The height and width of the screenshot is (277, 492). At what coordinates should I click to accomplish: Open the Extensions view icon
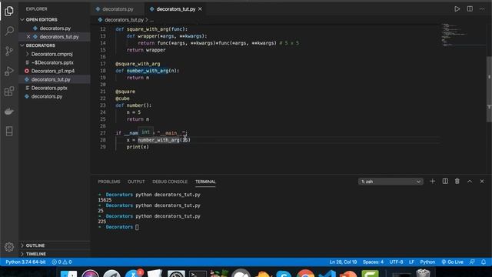click(9, 92)
